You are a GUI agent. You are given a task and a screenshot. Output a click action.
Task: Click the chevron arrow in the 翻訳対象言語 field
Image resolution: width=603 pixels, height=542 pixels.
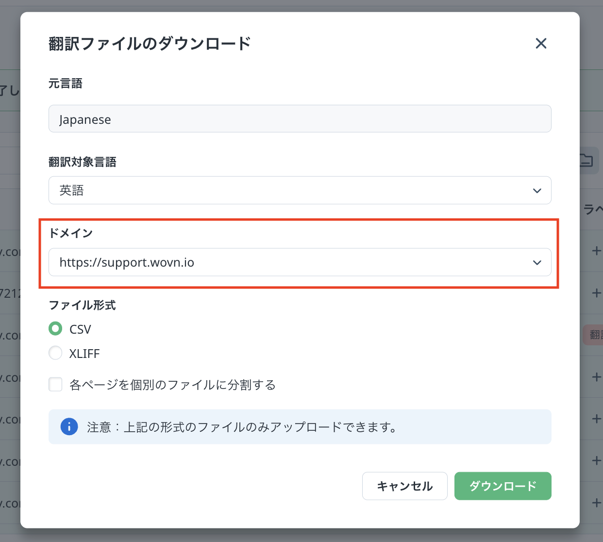pos(537,190)
